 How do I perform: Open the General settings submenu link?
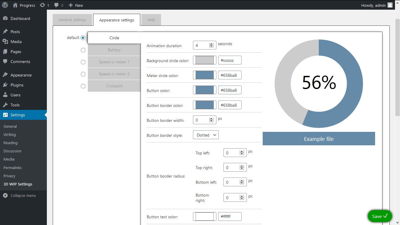pos(10,127)
